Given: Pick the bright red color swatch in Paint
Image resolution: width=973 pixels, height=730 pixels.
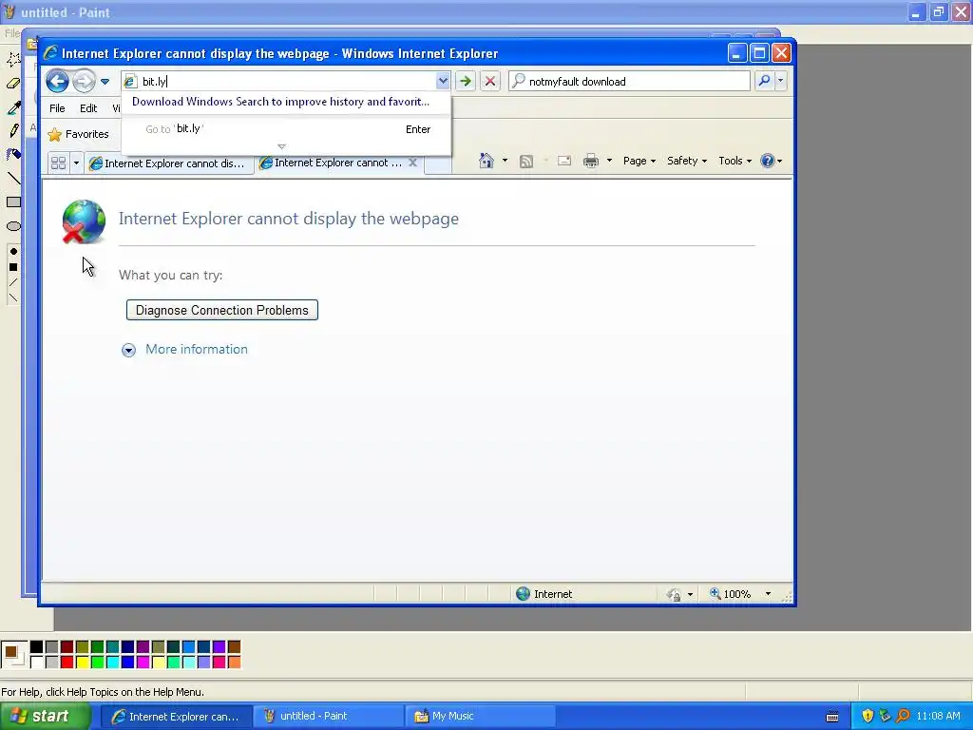Looking at the screenshot, I should click(x=67, y=663).
